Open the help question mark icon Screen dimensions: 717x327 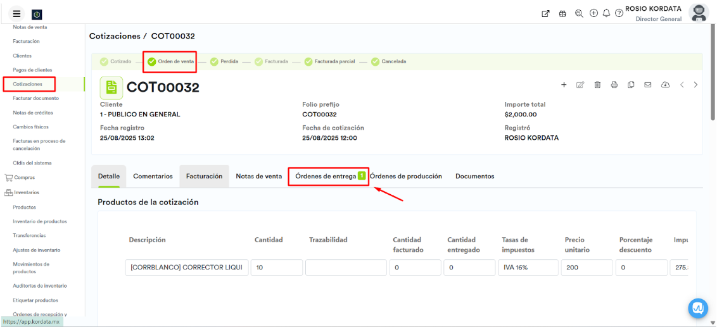click(x=619, y=13)
